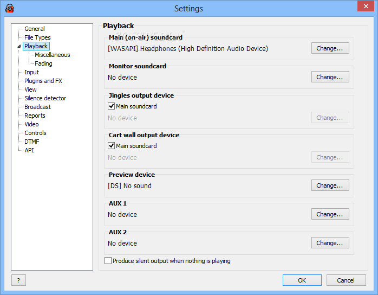Open help with the question mark button

(x=18, y=280)
